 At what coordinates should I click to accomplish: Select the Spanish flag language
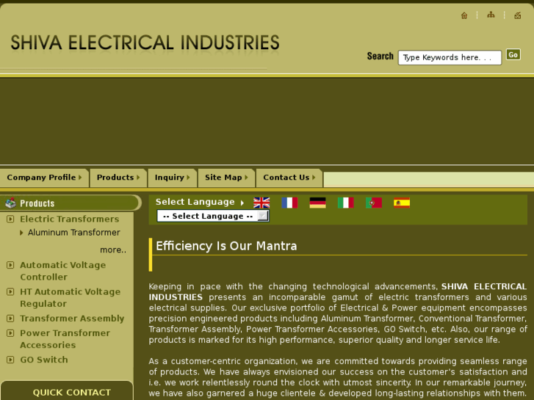click(x=402, y=203)
